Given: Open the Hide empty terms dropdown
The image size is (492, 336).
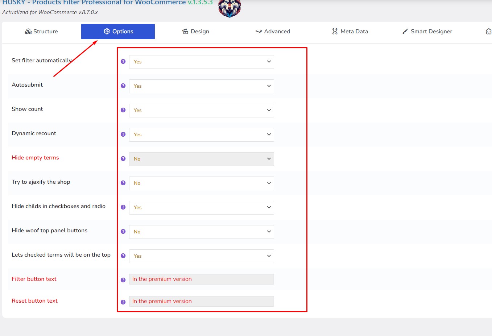Looking at the screenshot, I should pos(202,159).
